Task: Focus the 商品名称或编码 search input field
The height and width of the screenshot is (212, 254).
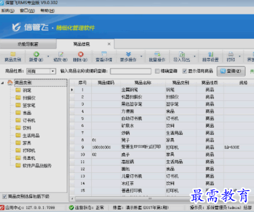Action: pos(131,71)
